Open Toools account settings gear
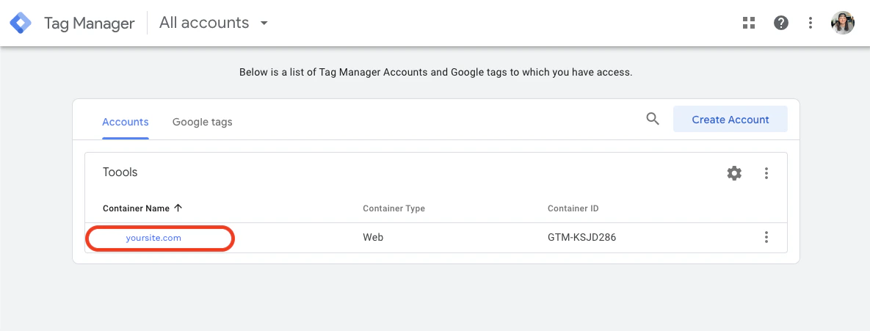The width and height of the screenshot is (870, 331). [x=734, y=173]
